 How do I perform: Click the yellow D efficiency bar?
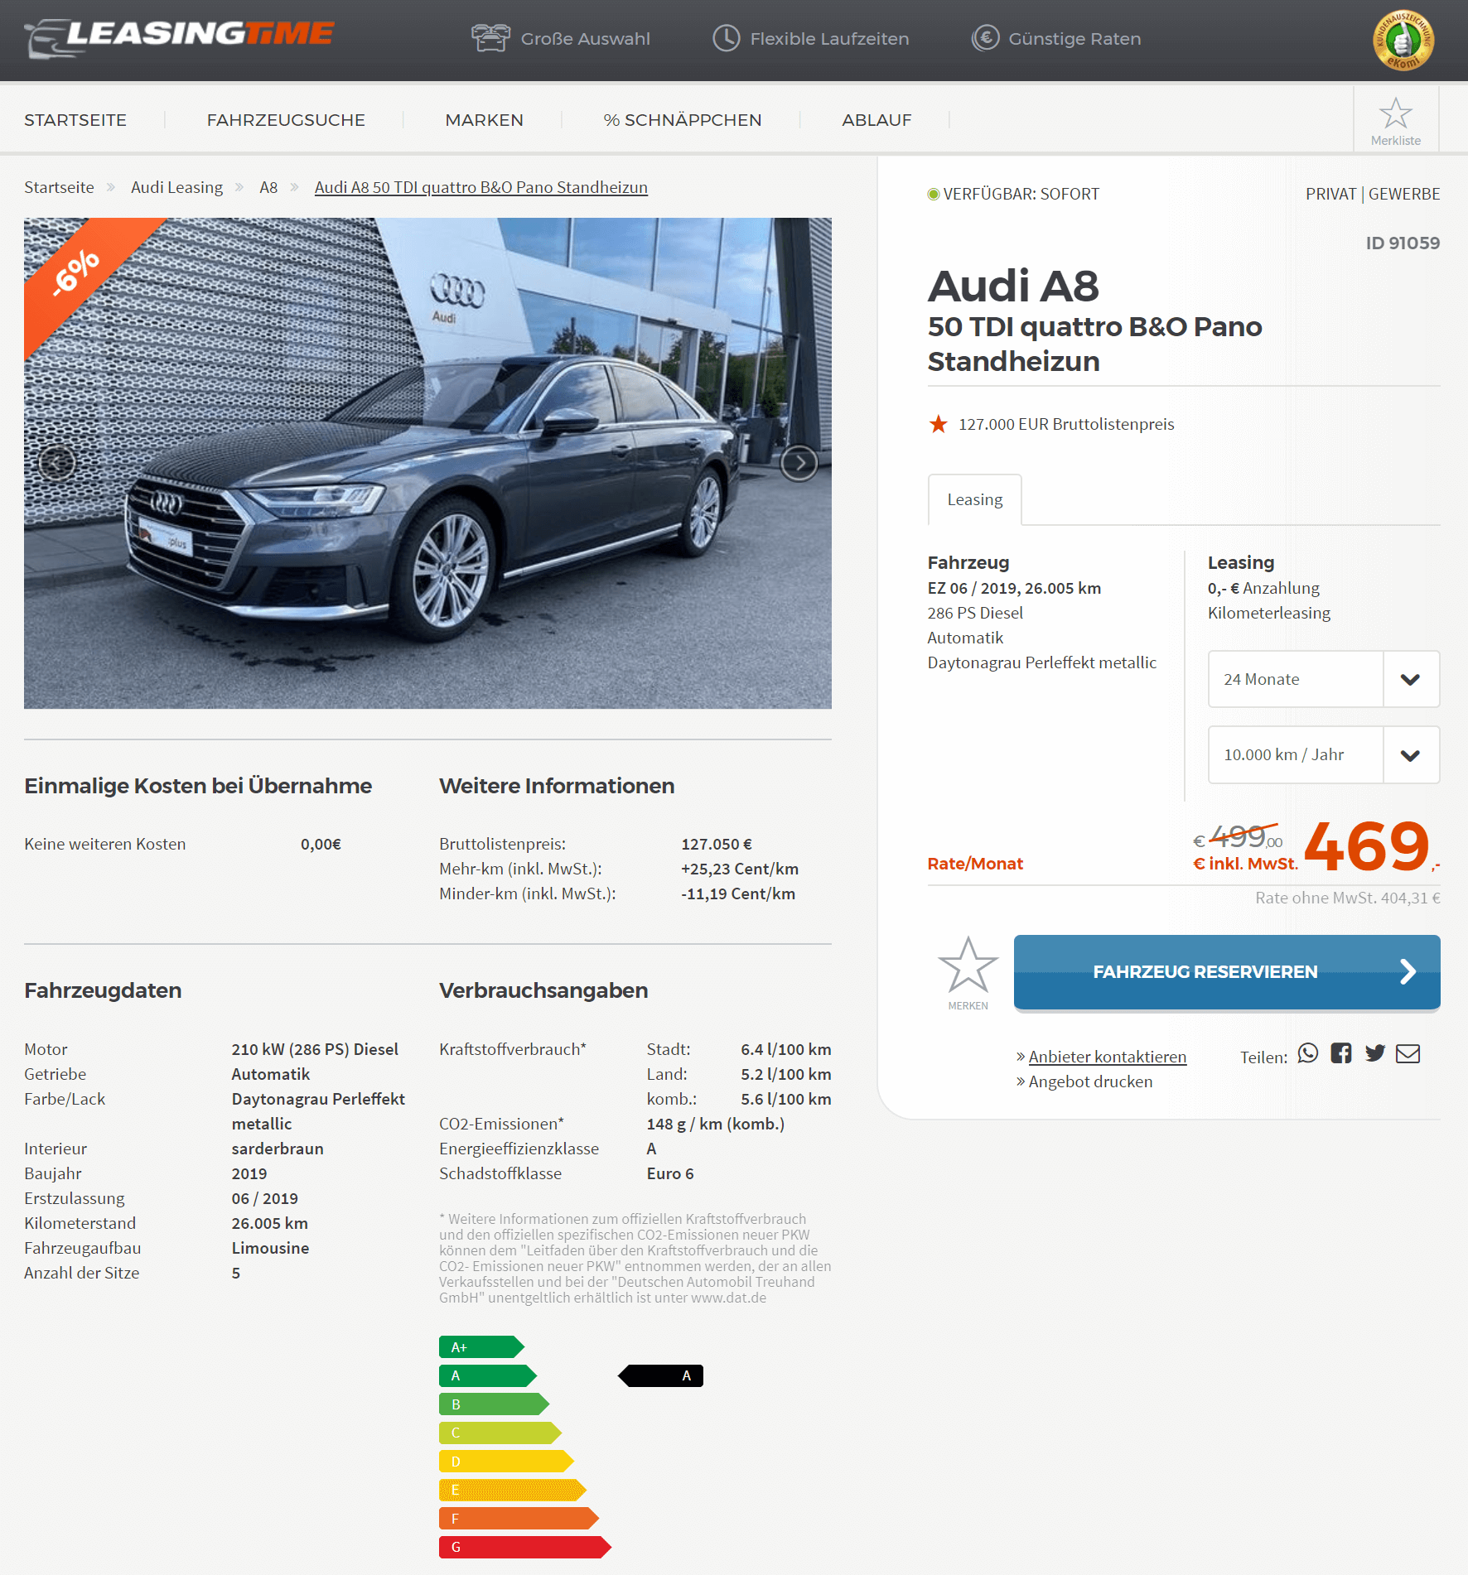click(x=506, y=1462)
